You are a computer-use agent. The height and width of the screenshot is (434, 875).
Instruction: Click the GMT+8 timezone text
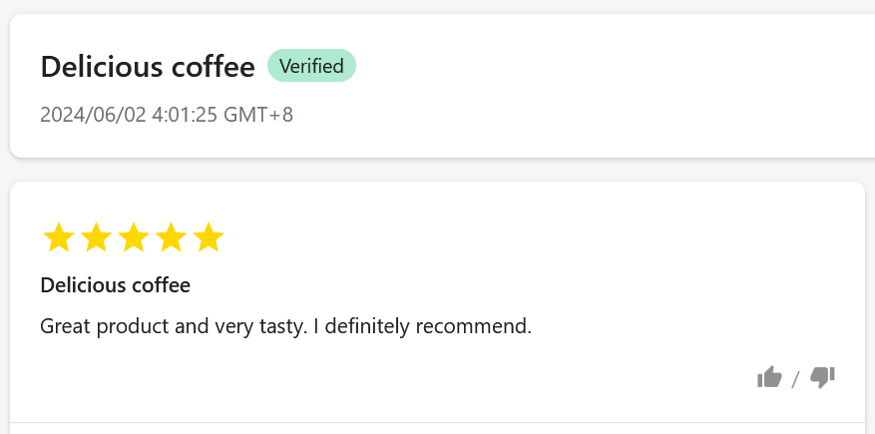click(258, 115)
